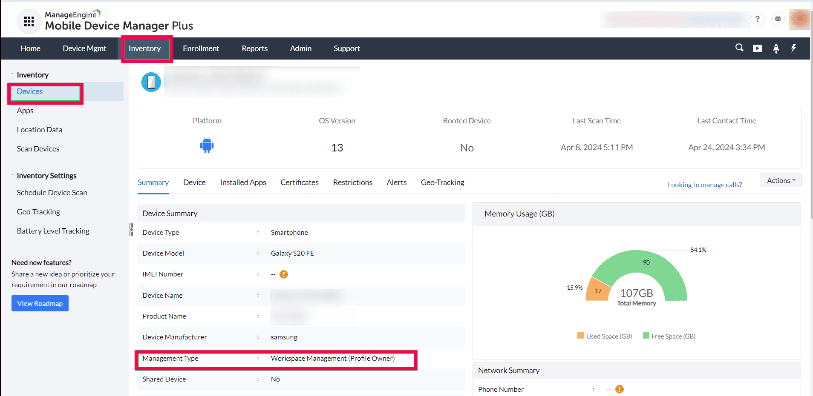This screenshot has height=396, width=813.
Task: Open Apps in the Inventory sidebar
Action: click(x=25, y=111)
